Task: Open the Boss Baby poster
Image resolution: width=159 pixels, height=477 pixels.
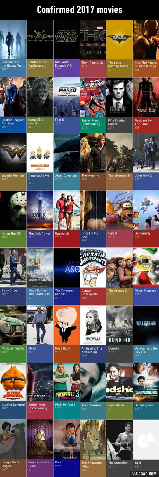Action: click(66, 325)
